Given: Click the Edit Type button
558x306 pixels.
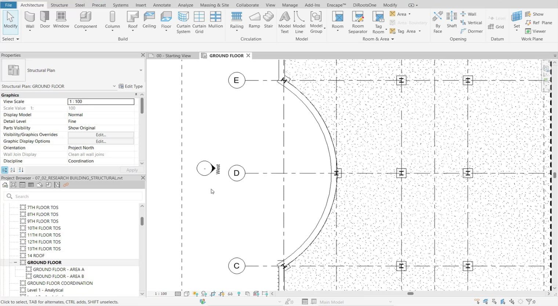Looking at the screenshot, I should (x=131, y=86).
